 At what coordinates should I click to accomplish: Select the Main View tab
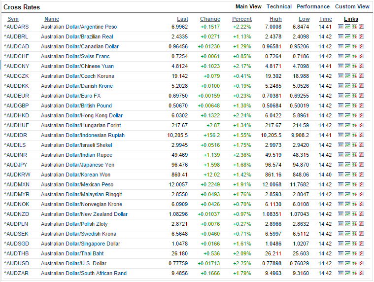[248, 7]
